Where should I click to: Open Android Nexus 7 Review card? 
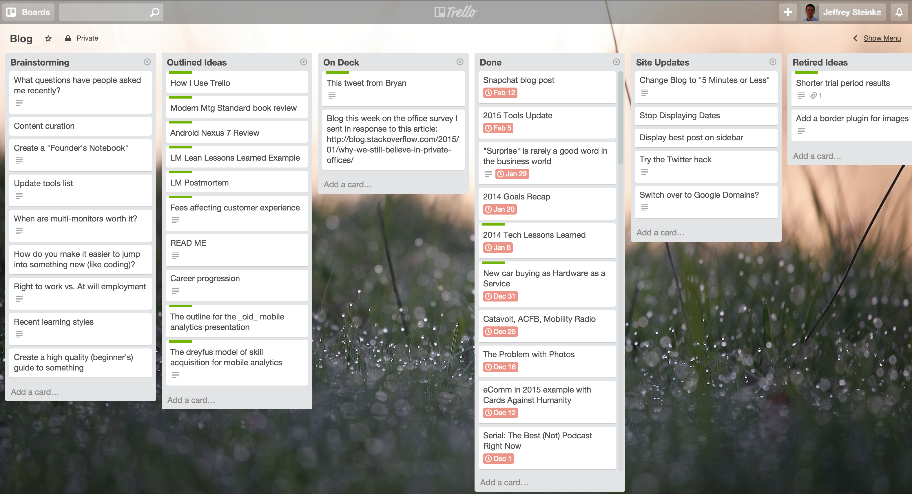pos(237,132)
